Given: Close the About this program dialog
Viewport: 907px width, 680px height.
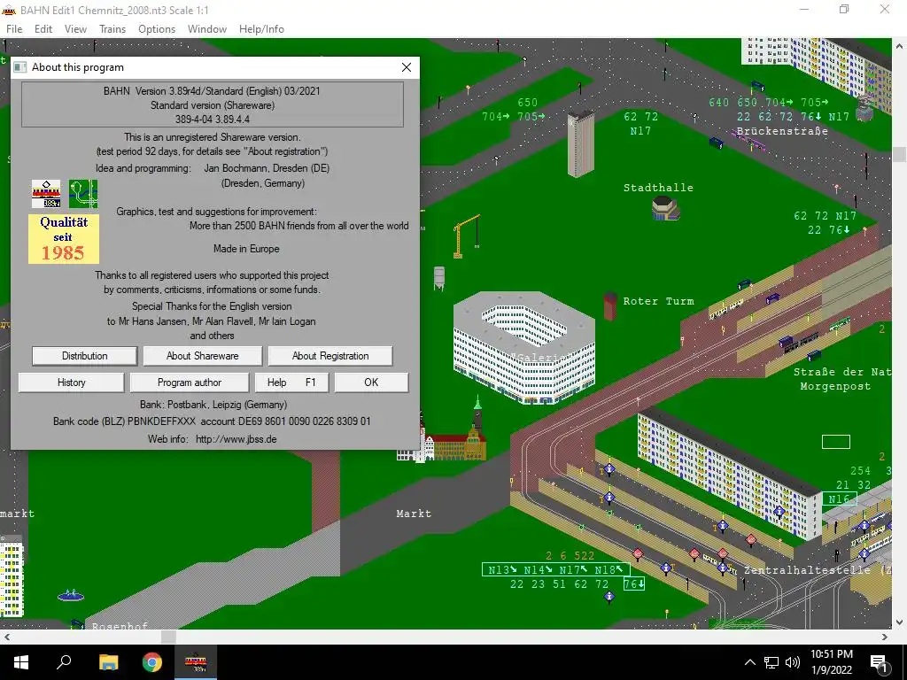Looking at the screenshot, I should (407, 67).
